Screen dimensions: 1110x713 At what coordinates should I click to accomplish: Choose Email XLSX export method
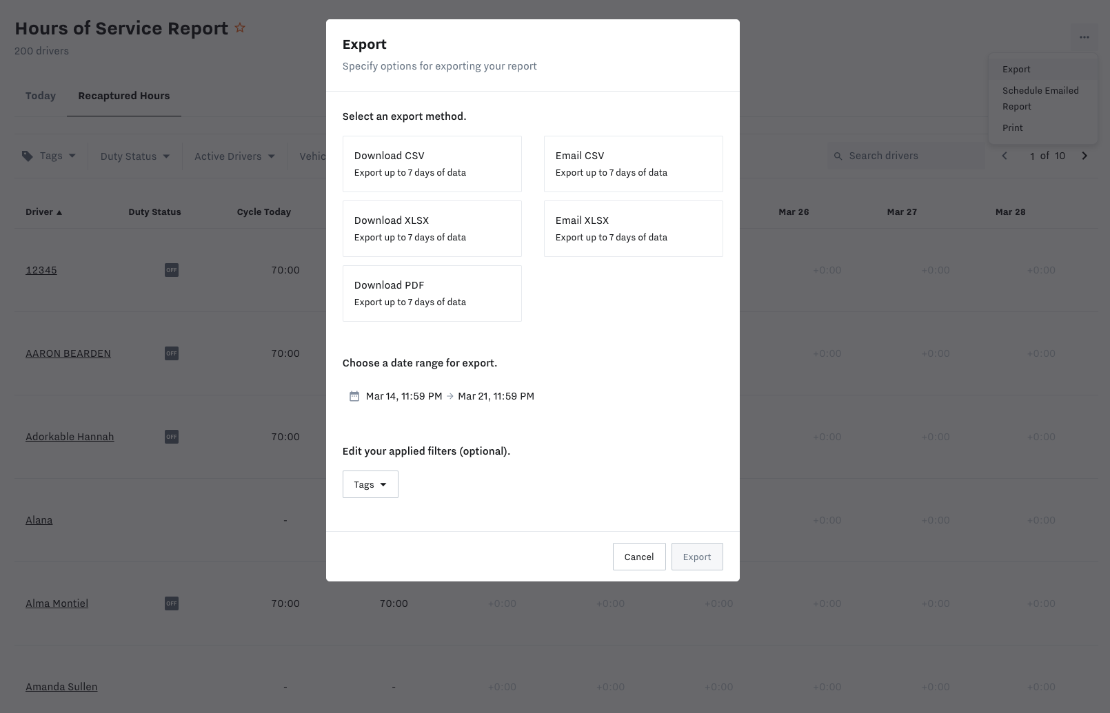click(633, 229)
